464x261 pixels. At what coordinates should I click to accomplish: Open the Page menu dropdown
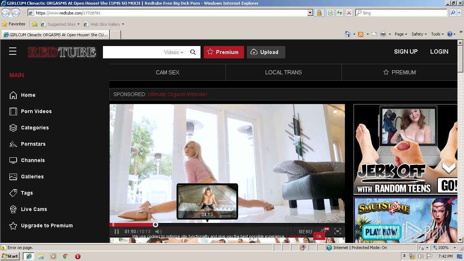tap(401, 34)
